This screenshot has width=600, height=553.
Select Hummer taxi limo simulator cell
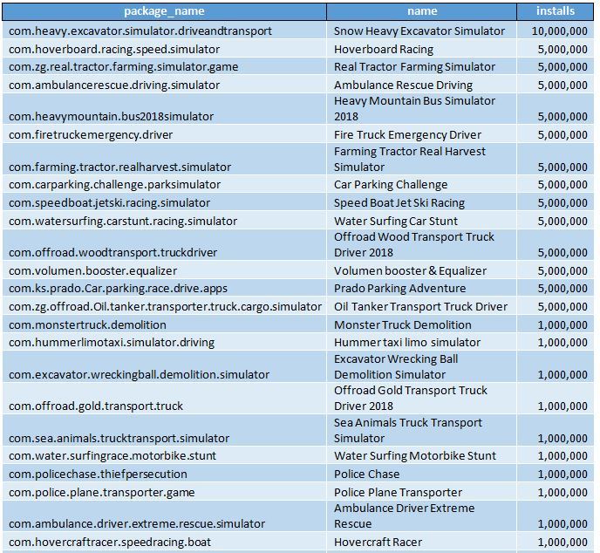click(422, 342)
